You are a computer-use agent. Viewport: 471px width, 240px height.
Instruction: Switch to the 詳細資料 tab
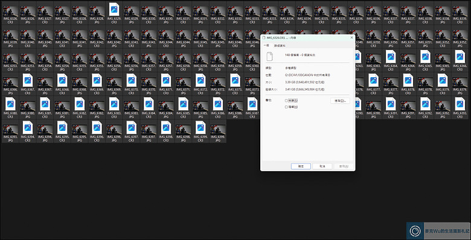(x=280, y=46)
